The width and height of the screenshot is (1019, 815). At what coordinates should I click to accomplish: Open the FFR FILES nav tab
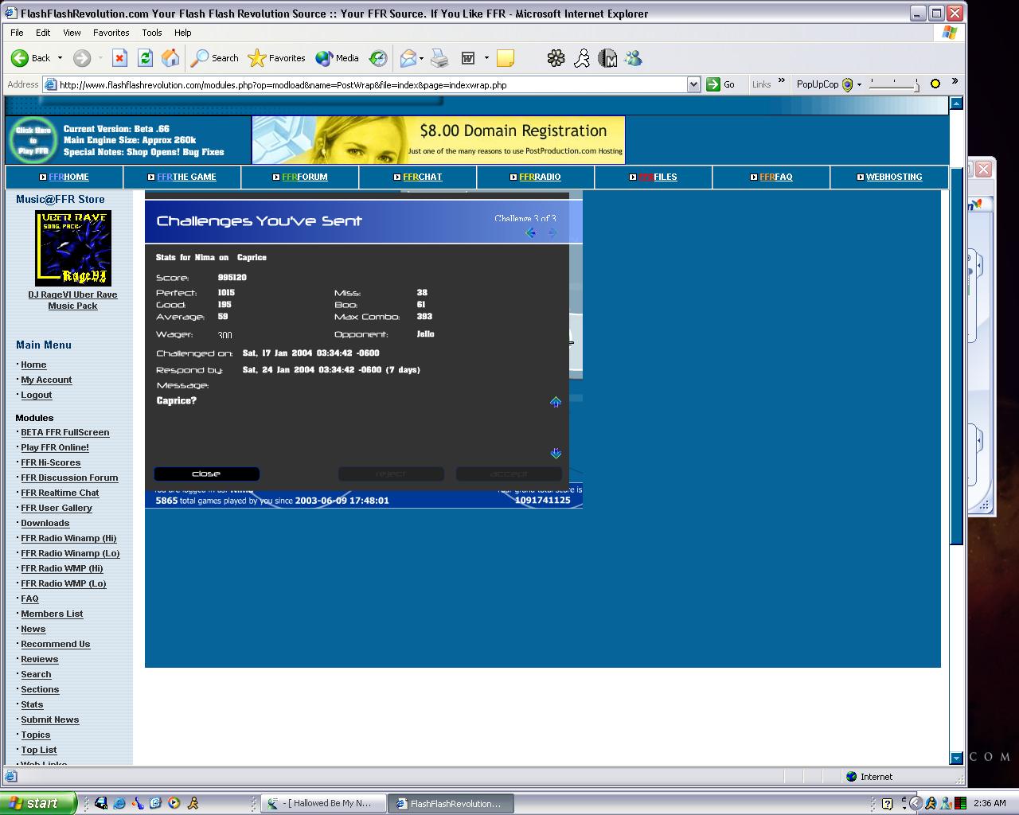[654, 177]
